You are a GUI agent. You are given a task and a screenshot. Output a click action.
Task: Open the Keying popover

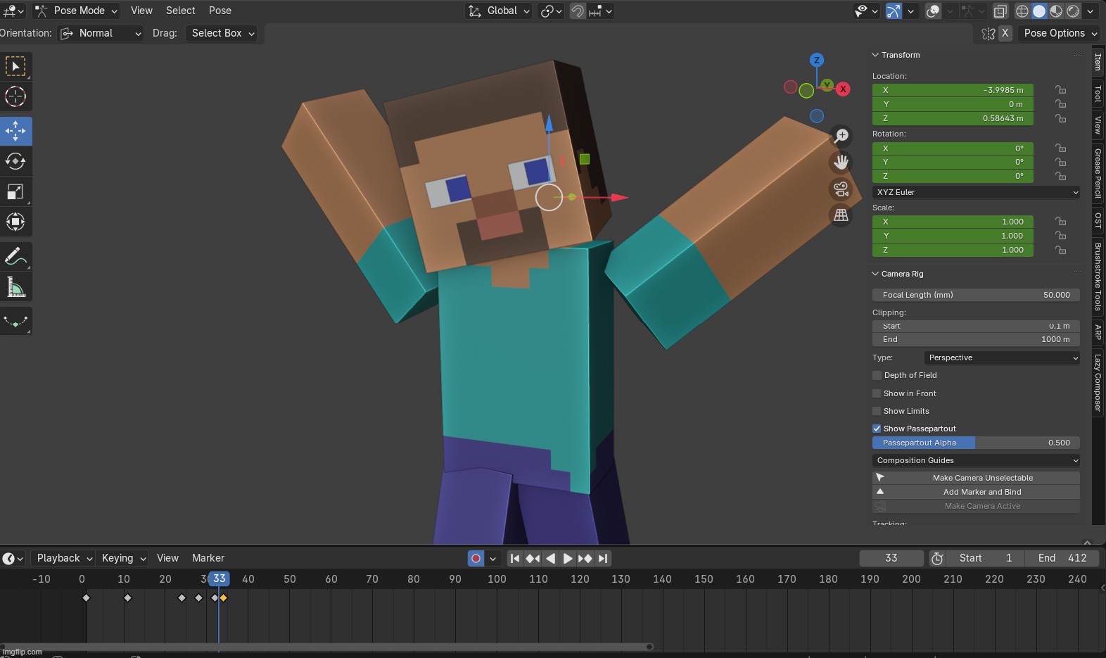(x=123, y=558)
